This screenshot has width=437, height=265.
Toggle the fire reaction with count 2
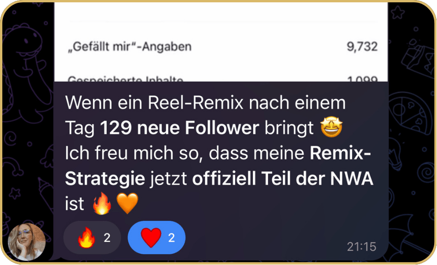(x=92, y=238)
